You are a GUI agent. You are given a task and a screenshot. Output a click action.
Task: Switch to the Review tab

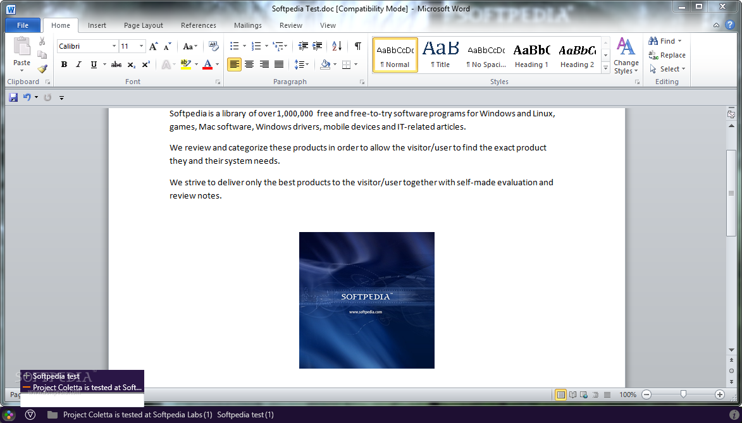[x=291, y=25]
